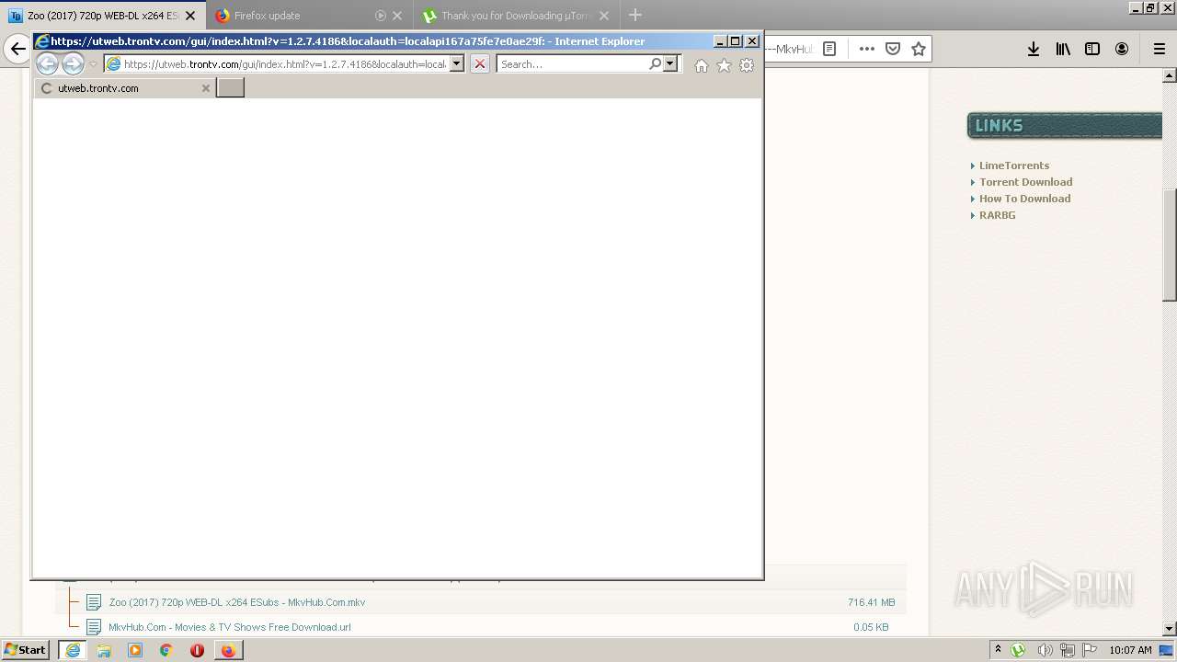
Task: Close the Zoo (2017) Firefox tab
Action: [x=190, y=16]
